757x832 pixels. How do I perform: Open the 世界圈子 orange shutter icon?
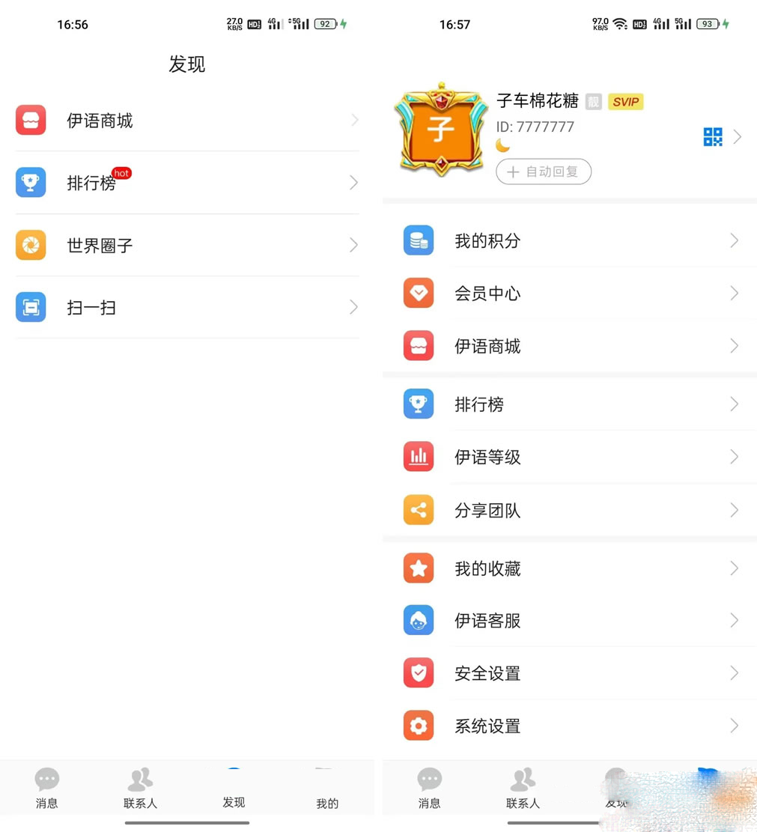pos(31,245)
